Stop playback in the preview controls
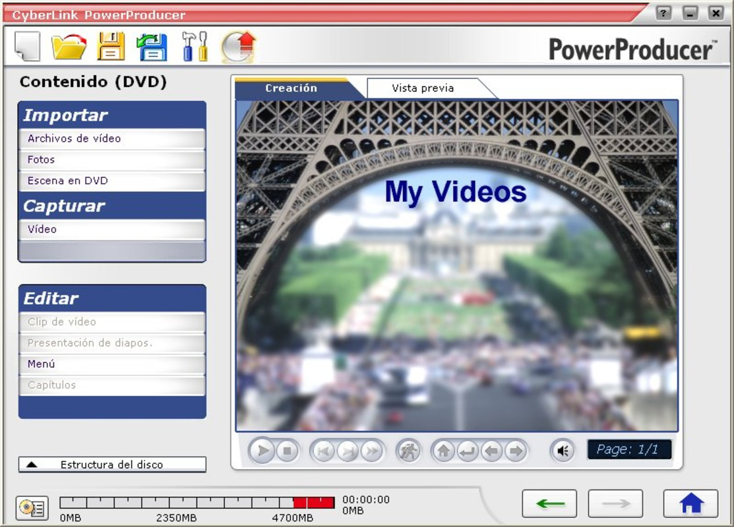This screenshot has width=734, height=527. tap(287, 451)
